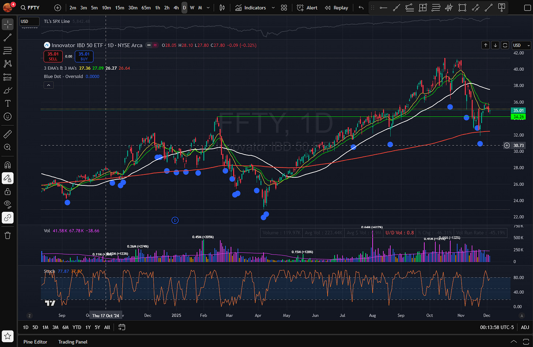
Task: Set date range to 3M
Action: pyautogui.click(x=55, y=327)
